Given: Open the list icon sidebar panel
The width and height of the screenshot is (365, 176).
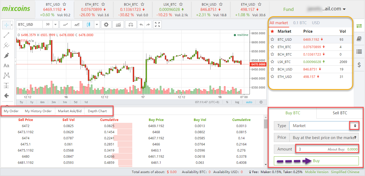Looking at the screenshot, I should tap(359, 52).
